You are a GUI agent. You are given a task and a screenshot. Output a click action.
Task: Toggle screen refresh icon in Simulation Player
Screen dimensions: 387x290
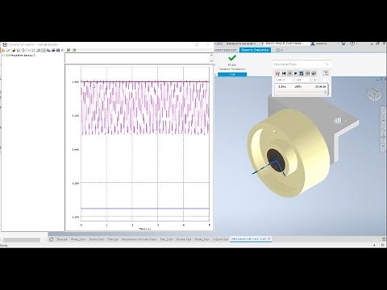click(x=302, y=73)
